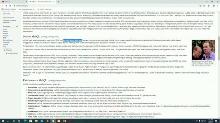
Task: Open the MediaWiki sidebar link
Action: (6, 23)
